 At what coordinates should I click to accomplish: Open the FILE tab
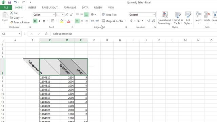pos(6,7)
